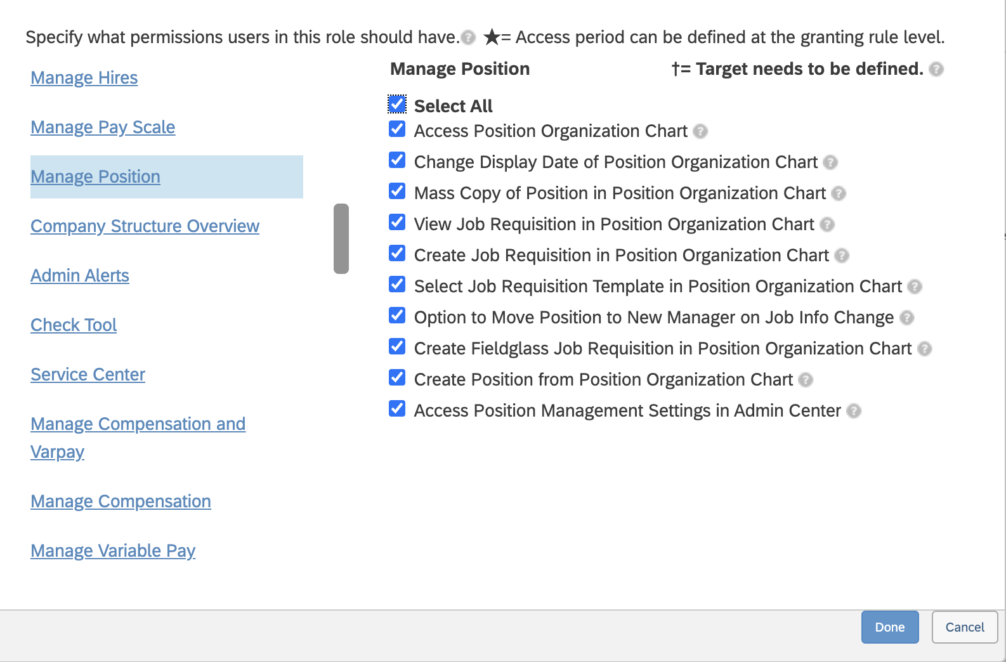This screenshot has width=1006, height=662.
Task: Disable Create Position from Position Organization Chart
Action: 397,378
